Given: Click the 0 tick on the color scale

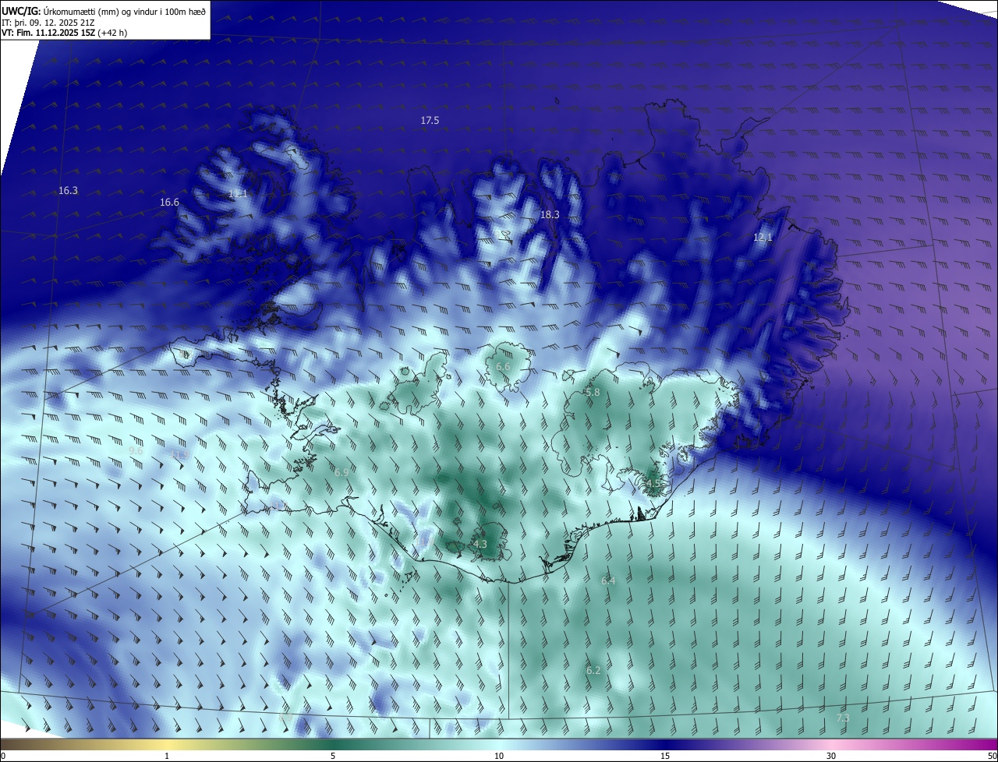Looking at the screenshot, I should pos(3,757).
